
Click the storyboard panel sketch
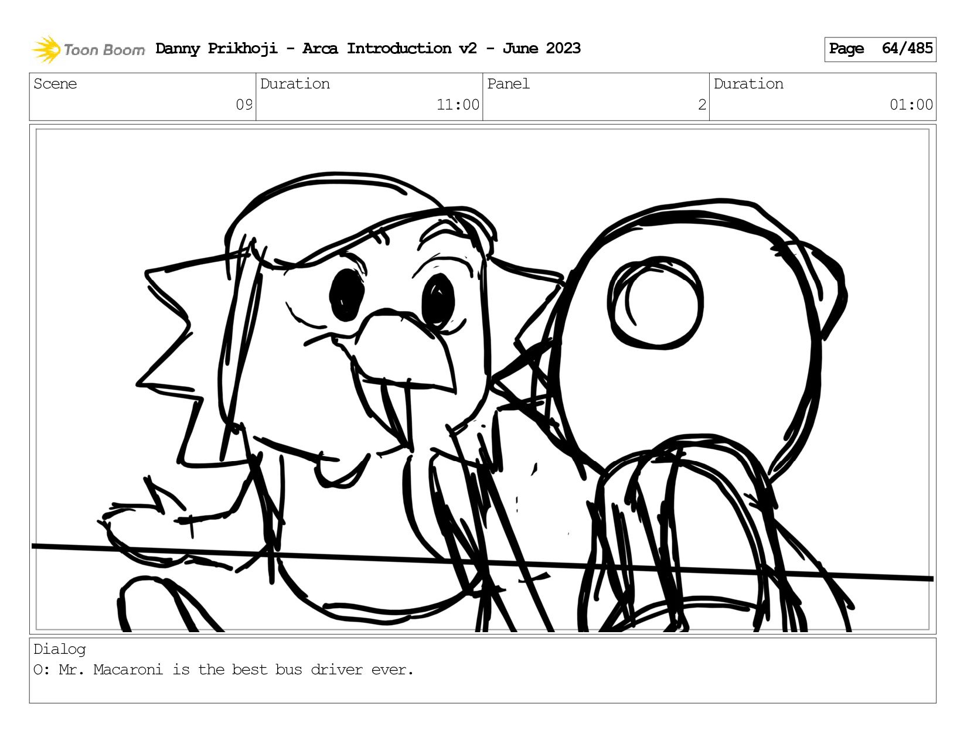tap(482, 379)
